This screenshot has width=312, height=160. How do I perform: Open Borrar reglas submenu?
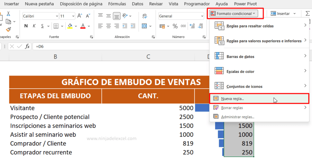[259, 108]
